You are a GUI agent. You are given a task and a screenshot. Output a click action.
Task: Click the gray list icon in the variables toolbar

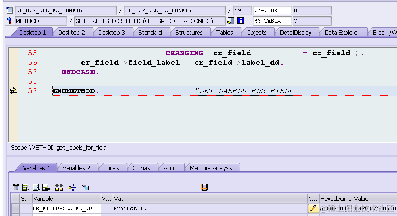36,187
